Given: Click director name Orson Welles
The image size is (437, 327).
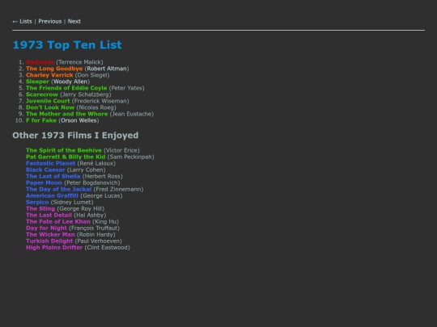Looking at the screenshot, I should [x=78, y=120].
